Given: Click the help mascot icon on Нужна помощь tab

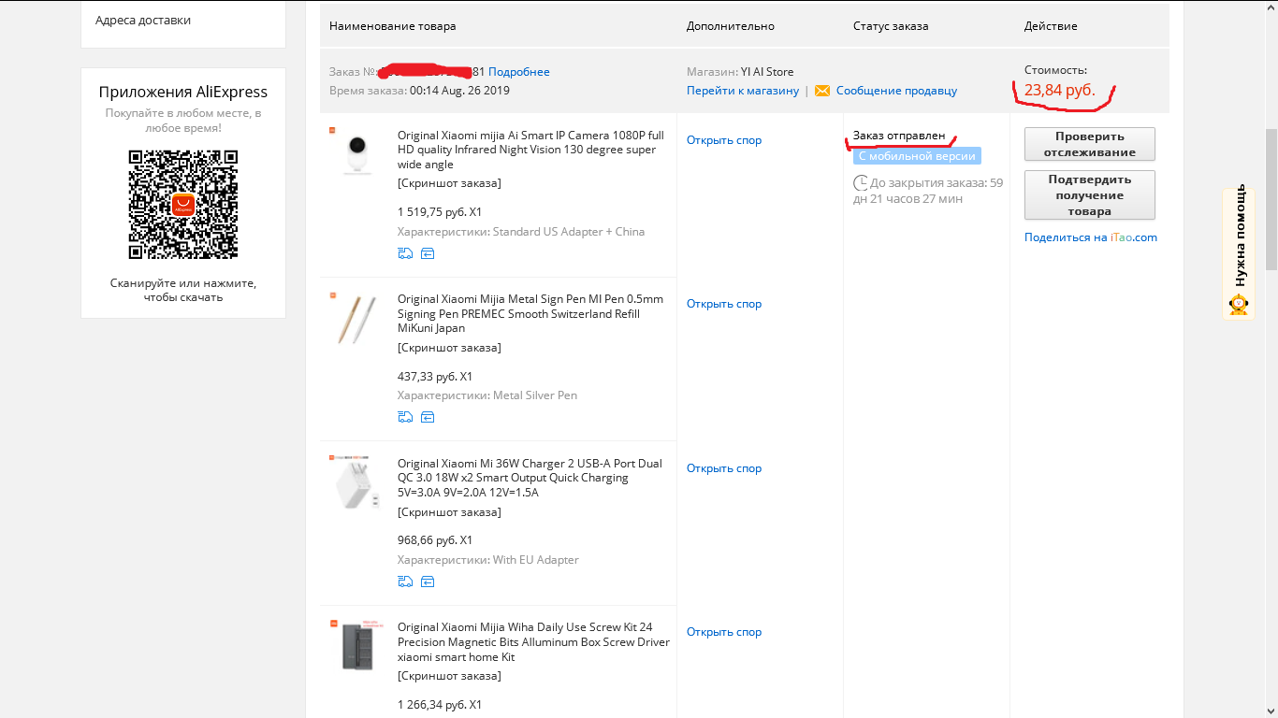Looking at the screenshot, I should (1239, 305).
